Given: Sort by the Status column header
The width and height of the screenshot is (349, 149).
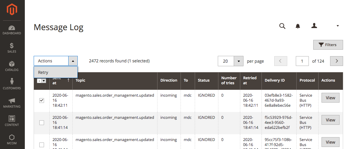Looking at the screenshot, I should [x=206, y=80].
